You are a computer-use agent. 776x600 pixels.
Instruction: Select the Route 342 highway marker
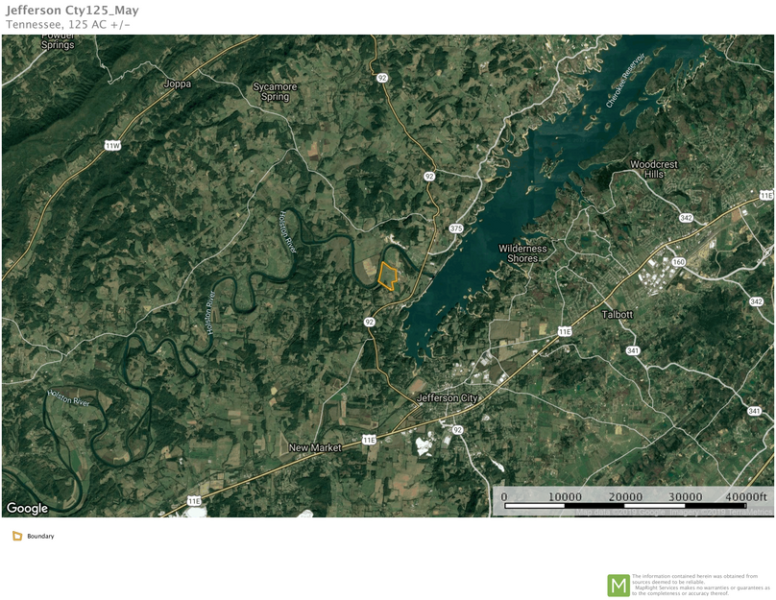pos(685,218)
